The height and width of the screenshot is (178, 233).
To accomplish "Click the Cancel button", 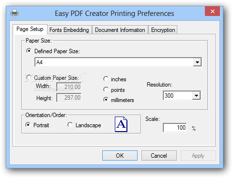I will click(x=159, y=156).
